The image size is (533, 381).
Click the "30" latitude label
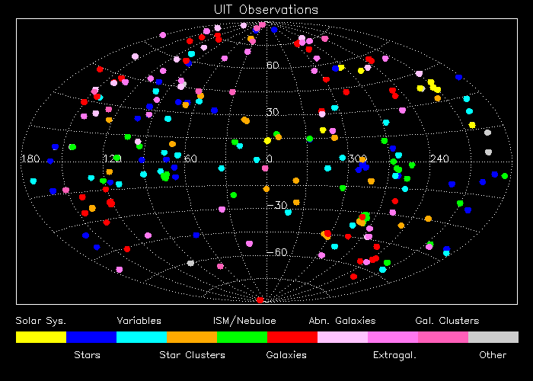coord(273,112)
